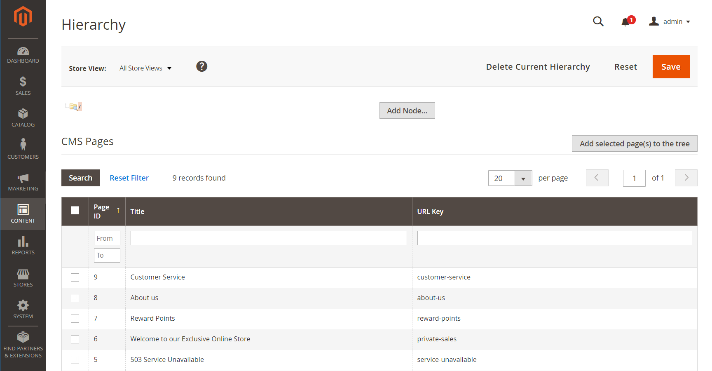The height and width of the screenshot is (371, 712).
Task: View notifications bell
Action: [626, 21]
